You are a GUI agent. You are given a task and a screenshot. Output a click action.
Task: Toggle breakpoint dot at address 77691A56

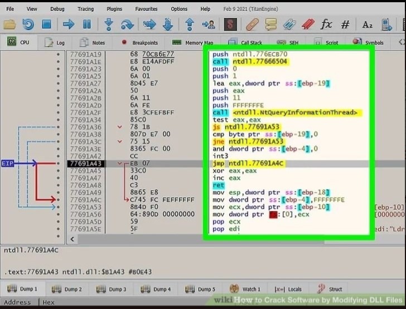coord(57,214)
